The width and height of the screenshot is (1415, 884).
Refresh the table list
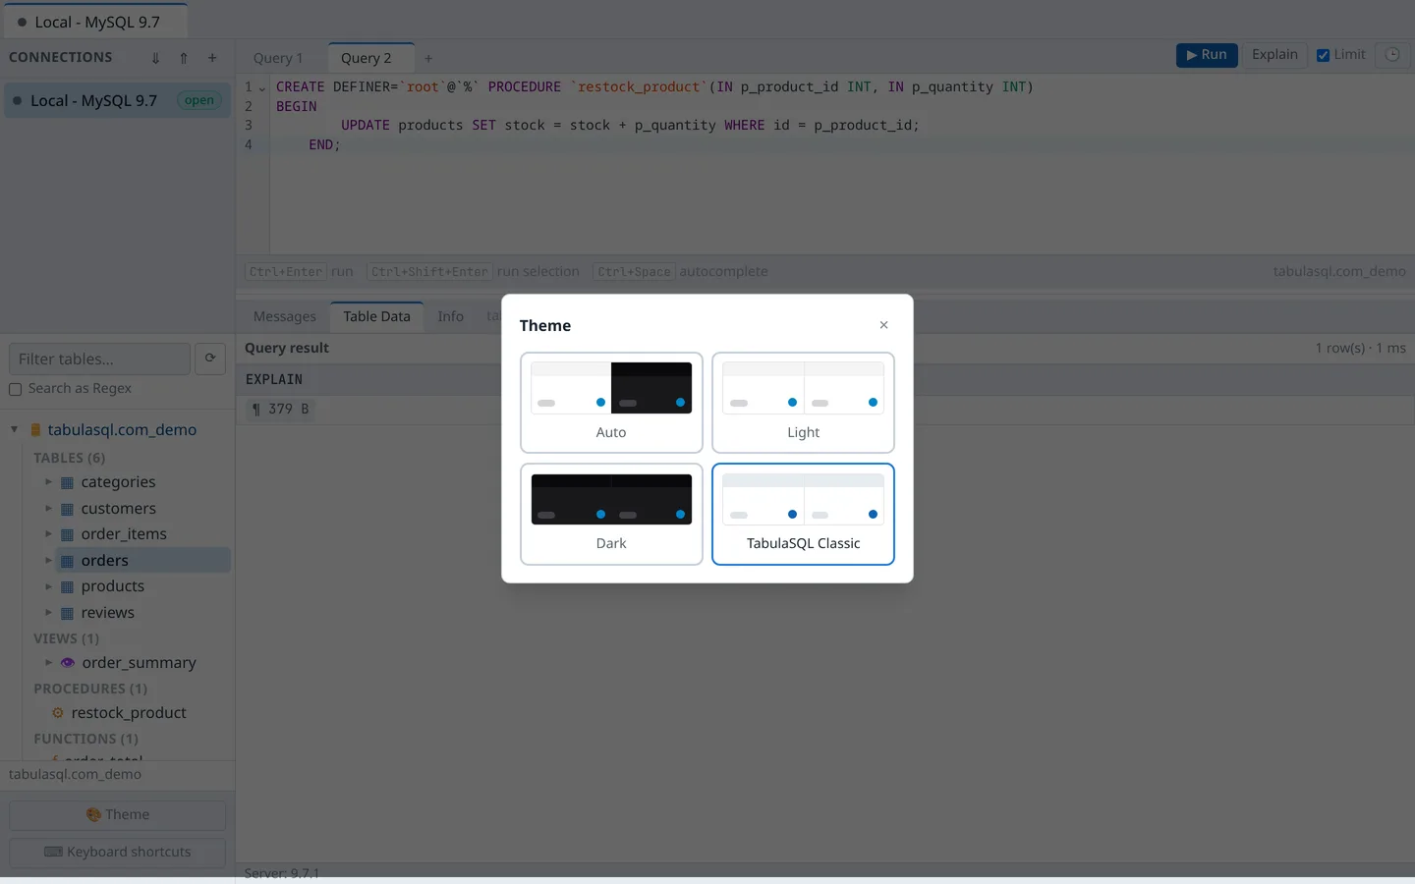click(x=210, y=359)
